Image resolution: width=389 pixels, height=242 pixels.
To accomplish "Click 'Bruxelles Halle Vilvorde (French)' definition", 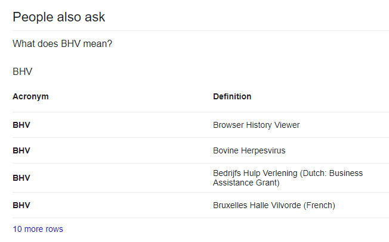I will pos(274,205).
